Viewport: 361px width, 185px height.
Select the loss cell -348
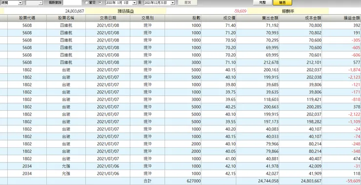pos(341,151)
